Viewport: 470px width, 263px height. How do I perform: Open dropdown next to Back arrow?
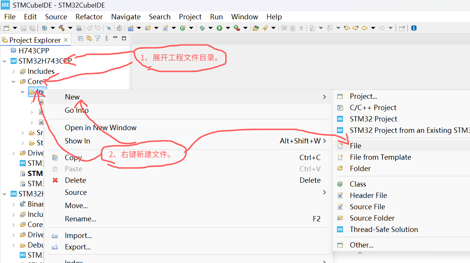point(373,28)
